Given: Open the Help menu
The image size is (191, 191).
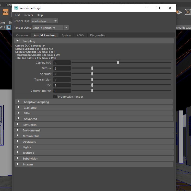Looking at the screenshot, I should point(40,15).
